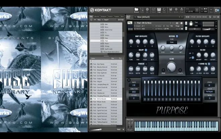The height and width of the screenshot is (139, 221).
Task: Click the large Glide knob
Action: tap(171, 67)
